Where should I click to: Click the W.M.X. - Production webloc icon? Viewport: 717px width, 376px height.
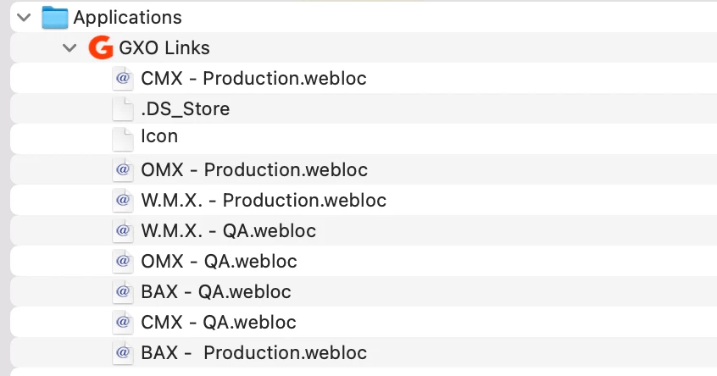tap(123, 201)
